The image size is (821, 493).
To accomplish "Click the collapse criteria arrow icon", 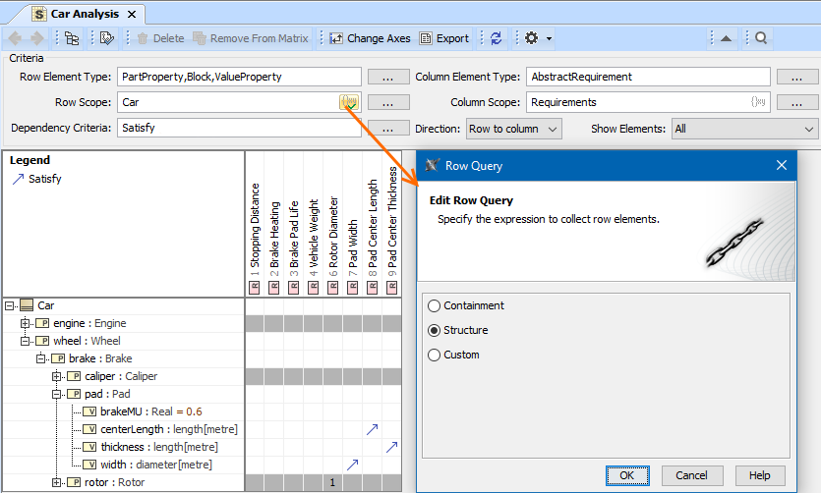I will pyautogui.click(x=726, y=38).
